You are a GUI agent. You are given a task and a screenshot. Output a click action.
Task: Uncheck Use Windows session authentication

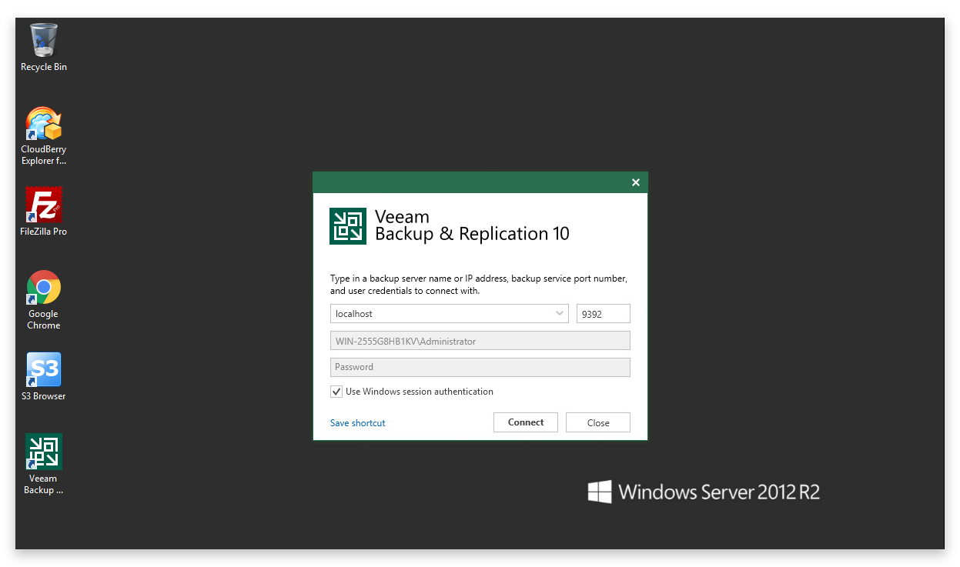pyautogui.click(x=336, y=392)
